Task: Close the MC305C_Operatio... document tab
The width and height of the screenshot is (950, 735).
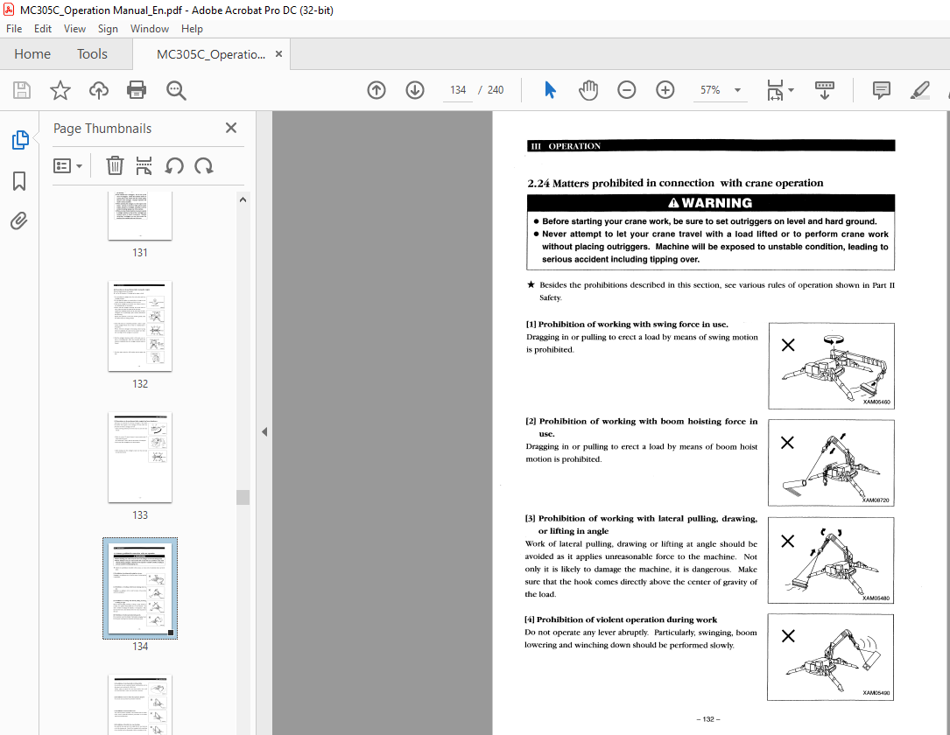Action: point(278,54)
